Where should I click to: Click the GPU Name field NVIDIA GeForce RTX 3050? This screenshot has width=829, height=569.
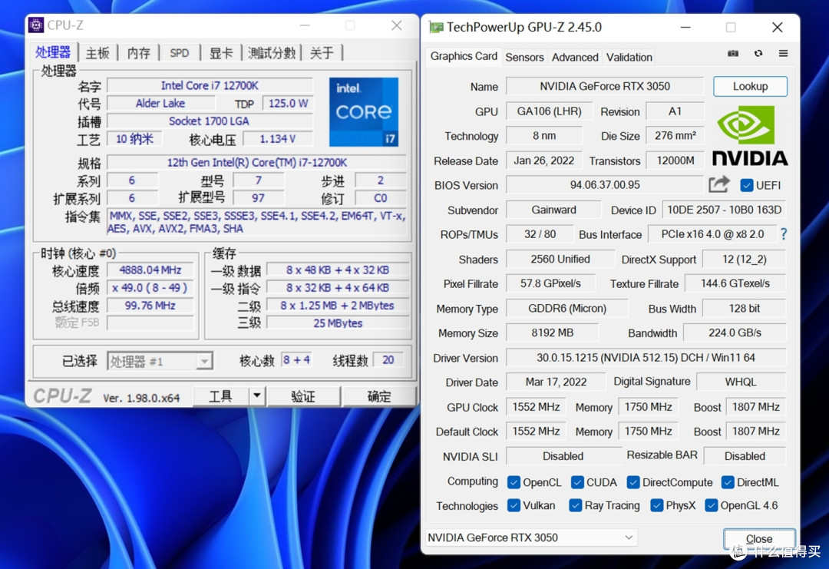(605, 86)
